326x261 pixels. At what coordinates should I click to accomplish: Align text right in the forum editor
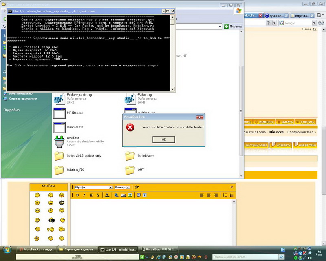tap(216, 195)
